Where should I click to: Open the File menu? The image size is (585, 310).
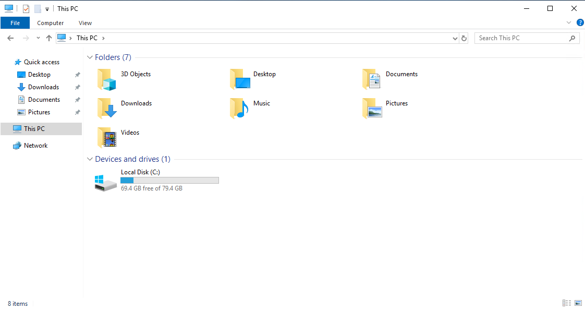(x=15, y=22)
